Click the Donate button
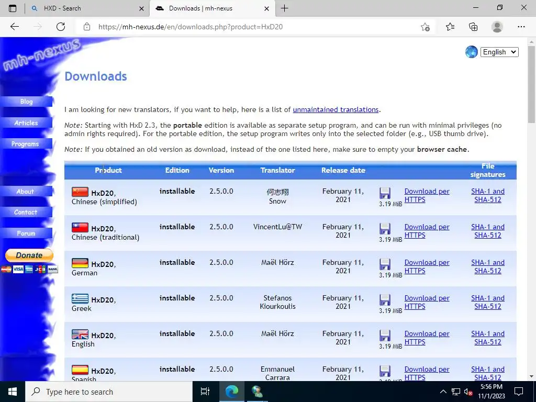This screenshot has height=402, width=536. (29, 255)
